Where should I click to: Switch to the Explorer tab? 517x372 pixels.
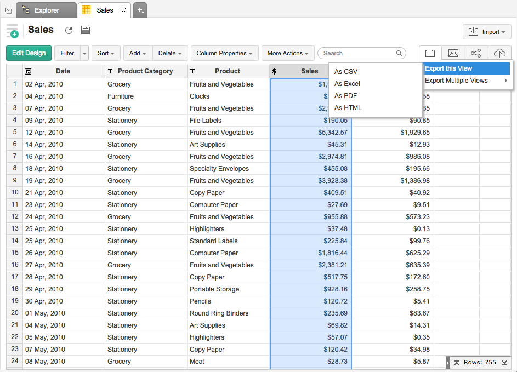point(47,10)
